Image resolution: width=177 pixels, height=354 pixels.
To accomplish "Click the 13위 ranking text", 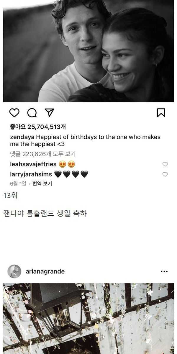I will tap(10, 196).
